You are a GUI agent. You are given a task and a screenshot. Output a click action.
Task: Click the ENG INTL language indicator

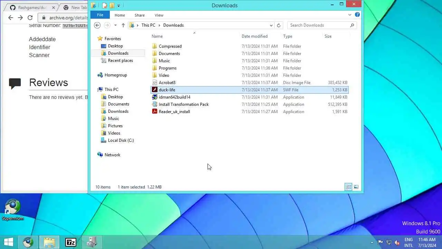click(409, 242)
